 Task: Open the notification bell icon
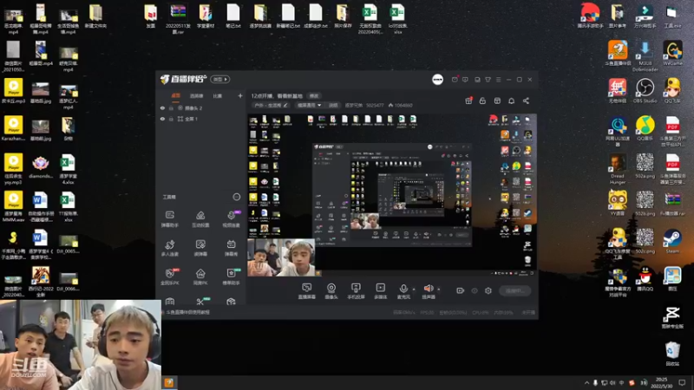pos(511,101)
